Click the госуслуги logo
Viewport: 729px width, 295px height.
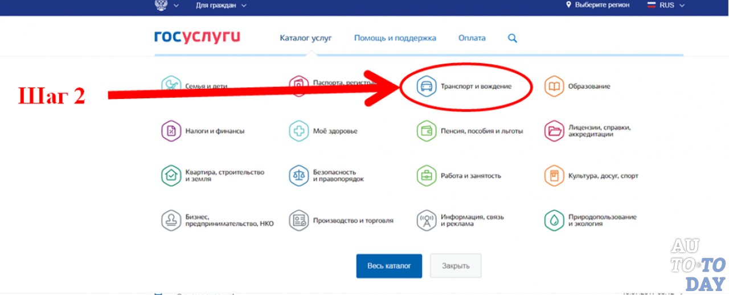(197, 38)
